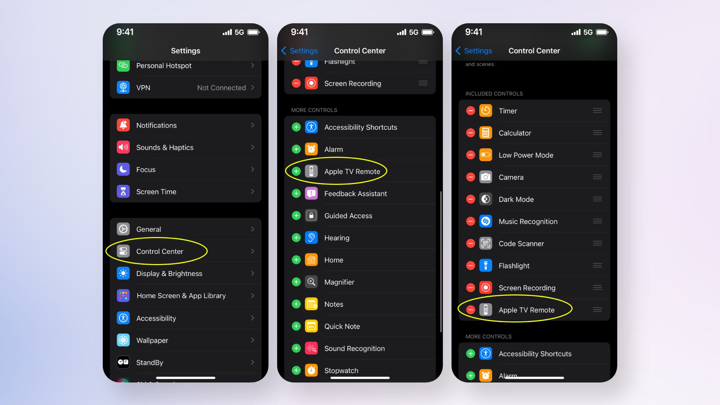The image size is (720, 405).
Task: Select the Low Power Mode icon
Action: point(487,155)
